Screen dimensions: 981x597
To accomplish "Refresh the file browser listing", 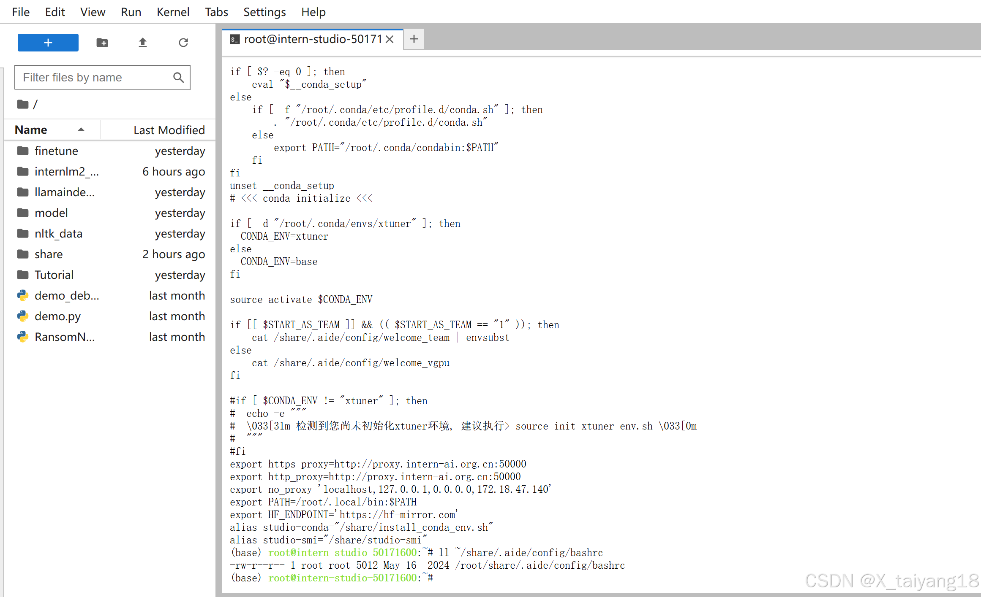I will (x=183, y=43).
